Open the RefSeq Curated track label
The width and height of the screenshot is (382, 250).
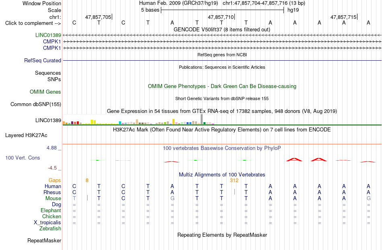click(42, 60)
